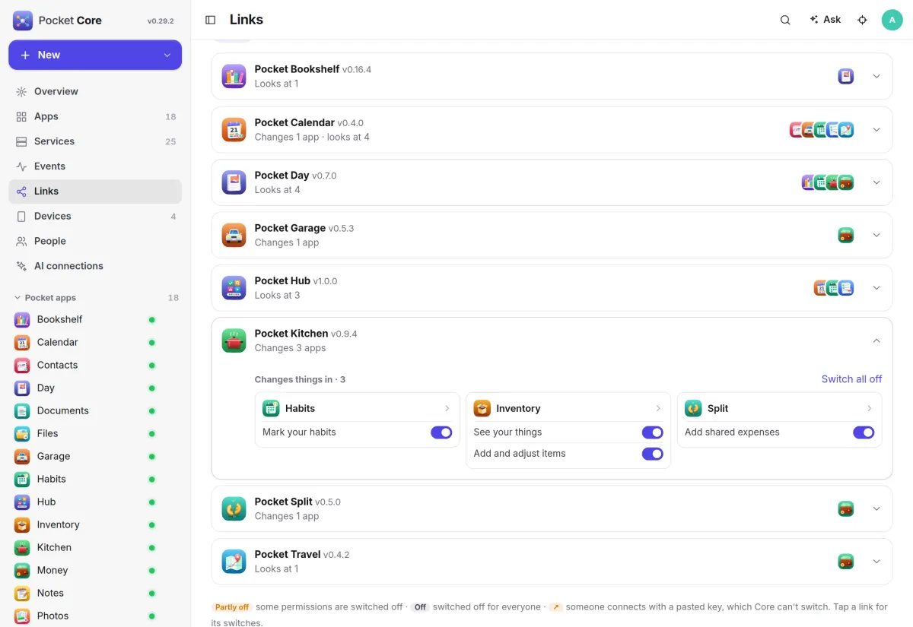Click the Pocket Calendar app icon in list

tap(234, 129)
